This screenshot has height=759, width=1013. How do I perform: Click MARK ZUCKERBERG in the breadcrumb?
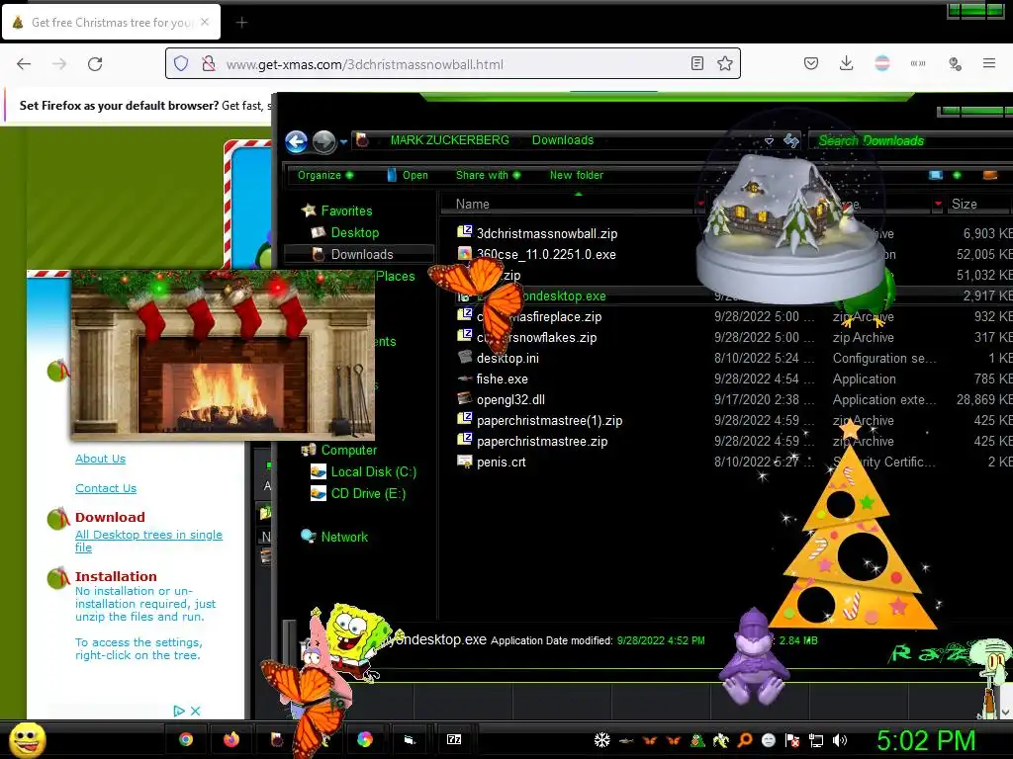point(450,140)
